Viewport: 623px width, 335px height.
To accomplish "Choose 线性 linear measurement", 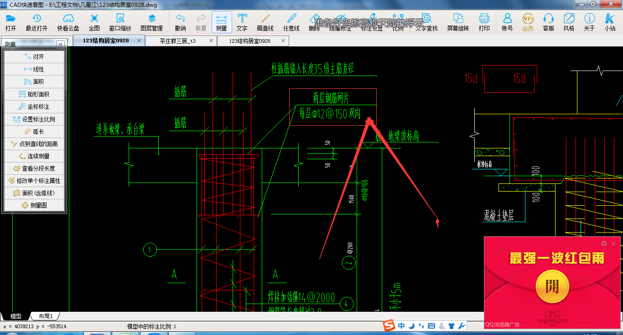I will [x=34, y=69].
